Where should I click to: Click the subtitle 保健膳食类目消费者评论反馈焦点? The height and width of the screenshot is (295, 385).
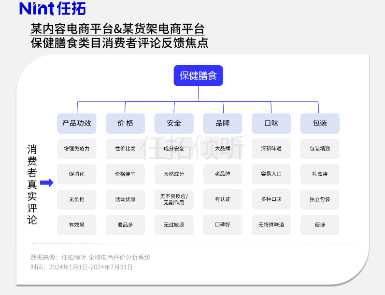click(119, 43)
